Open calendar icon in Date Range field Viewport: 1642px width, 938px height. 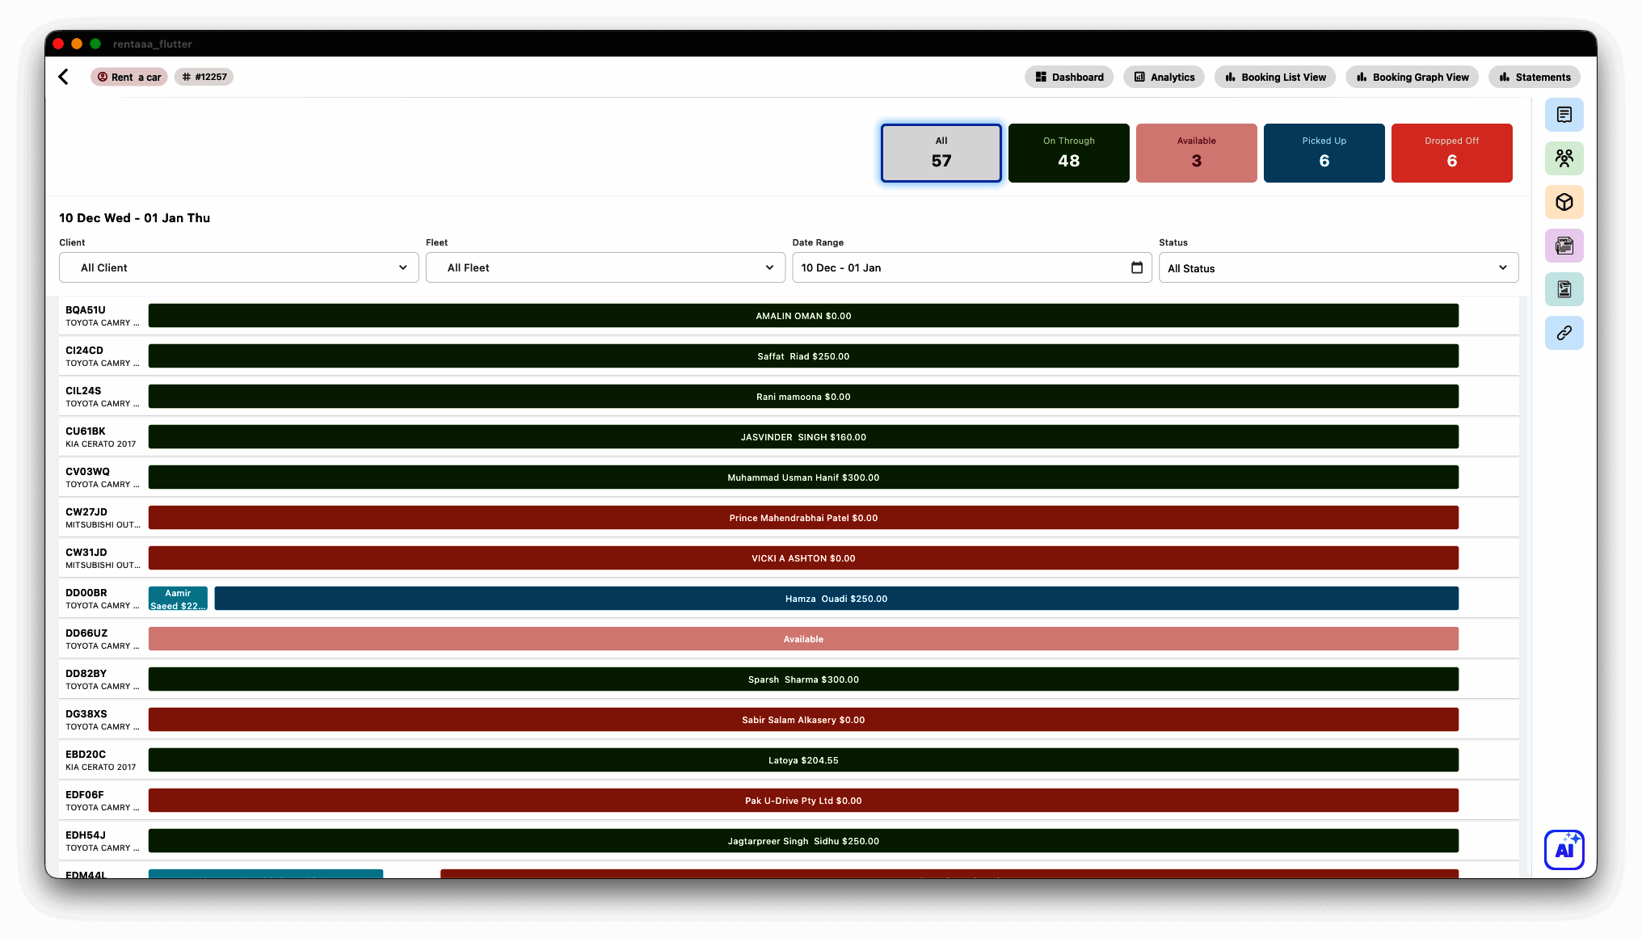tap(1136, 267)
